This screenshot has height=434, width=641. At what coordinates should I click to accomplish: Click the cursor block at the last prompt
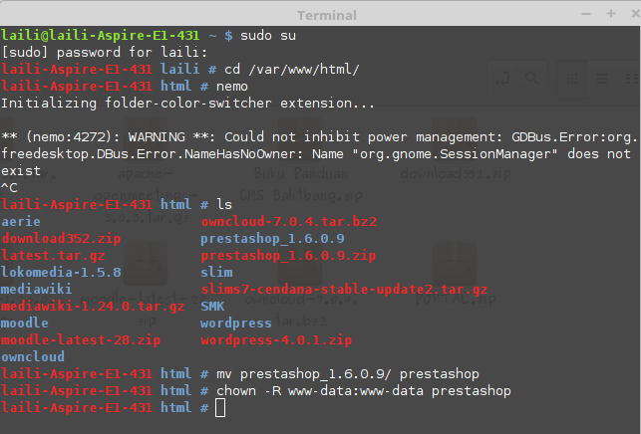[220, 408]
